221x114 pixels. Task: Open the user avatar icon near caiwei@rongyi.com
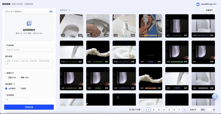point(198,4)
